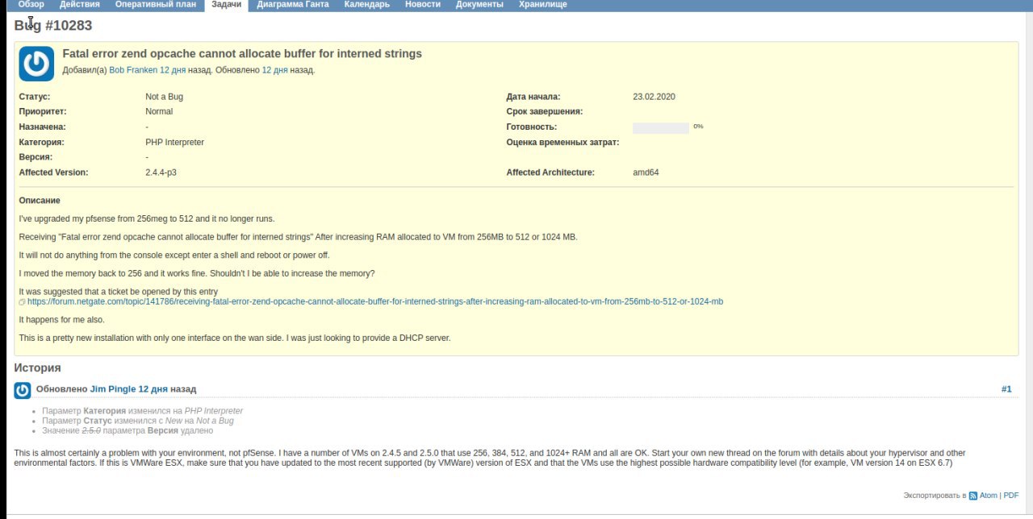Click the Готовность progress bar
Viewport: 1033px width, 519px height.
[661, 127]
